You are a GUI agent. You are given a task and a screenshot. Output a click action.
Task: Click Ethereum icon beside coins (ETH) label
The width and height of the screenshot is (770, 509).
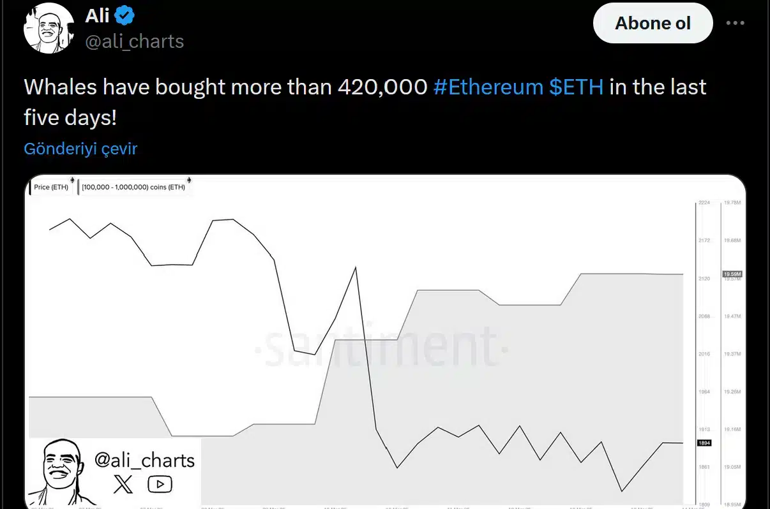click(190, 181)
